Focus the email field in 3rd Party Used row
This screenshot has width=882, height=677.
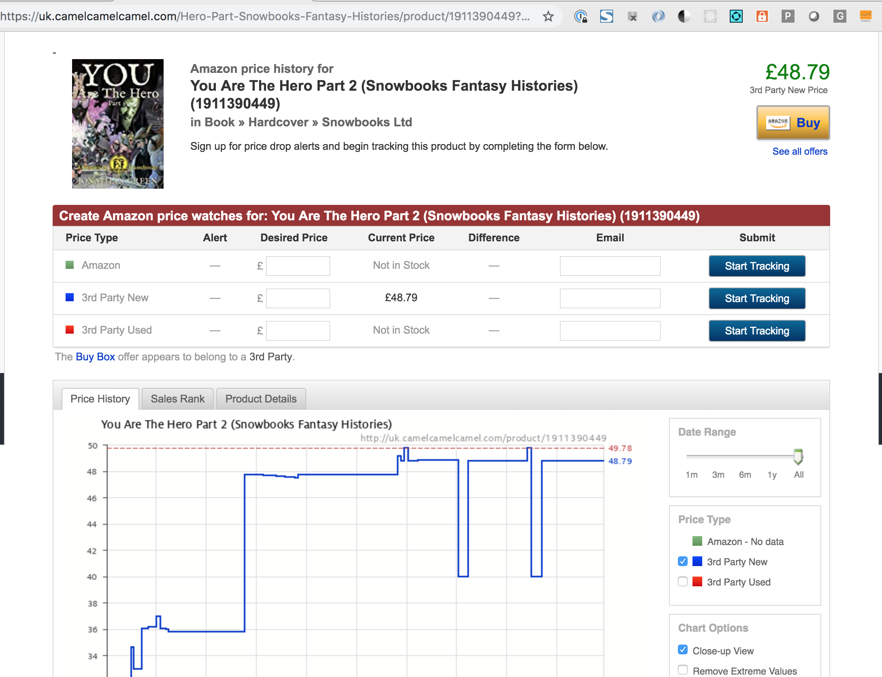click(x=610, y=330)
